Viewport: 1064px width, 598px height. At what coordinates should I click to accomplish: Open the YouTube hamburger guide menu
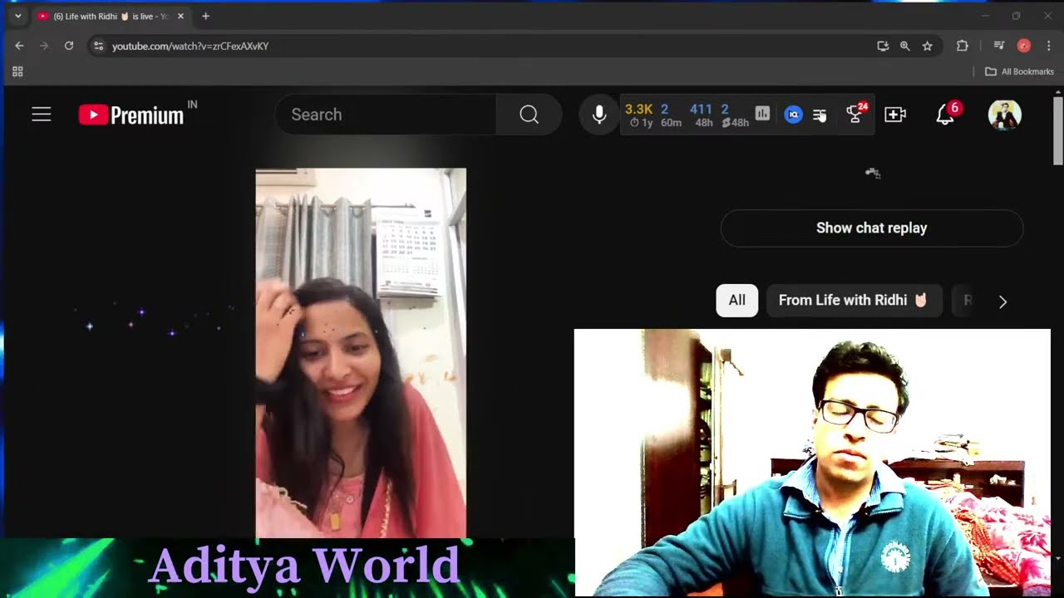42,115
